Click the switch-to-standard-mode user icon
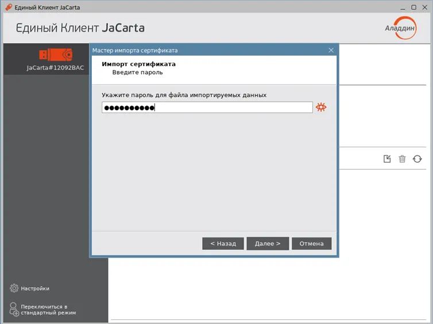Viewport: 433px width, 324px height. pyautogui.click(x=14, y=310)
